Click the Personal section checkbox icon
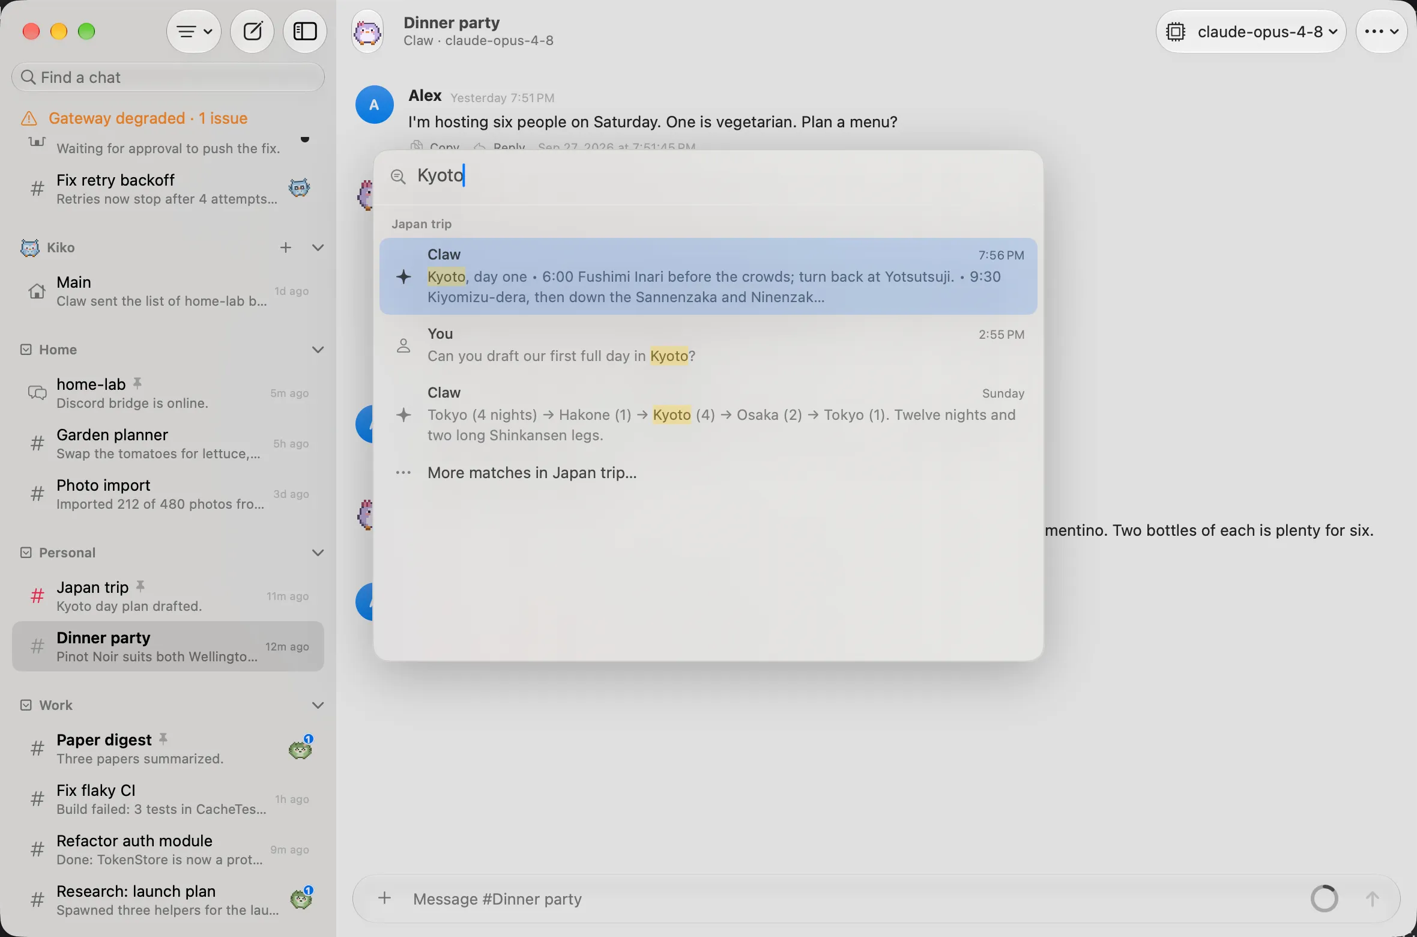 coord(26,553)
